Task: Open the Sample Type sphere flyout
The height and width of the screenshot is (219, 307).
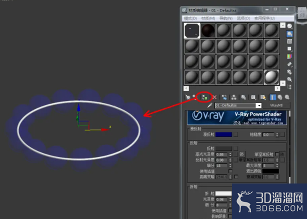Action: coord(289,26)
